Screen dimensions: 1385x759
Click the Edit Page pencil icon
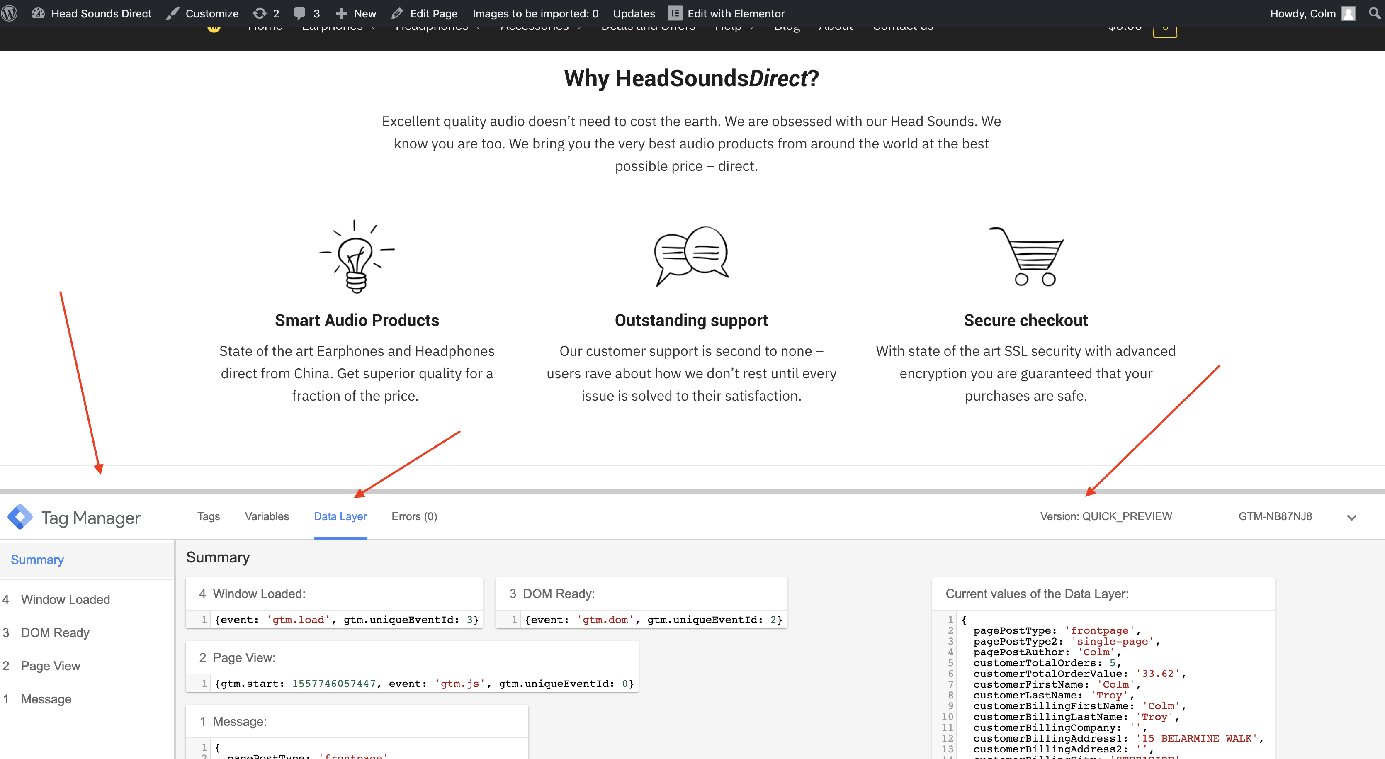397,13
